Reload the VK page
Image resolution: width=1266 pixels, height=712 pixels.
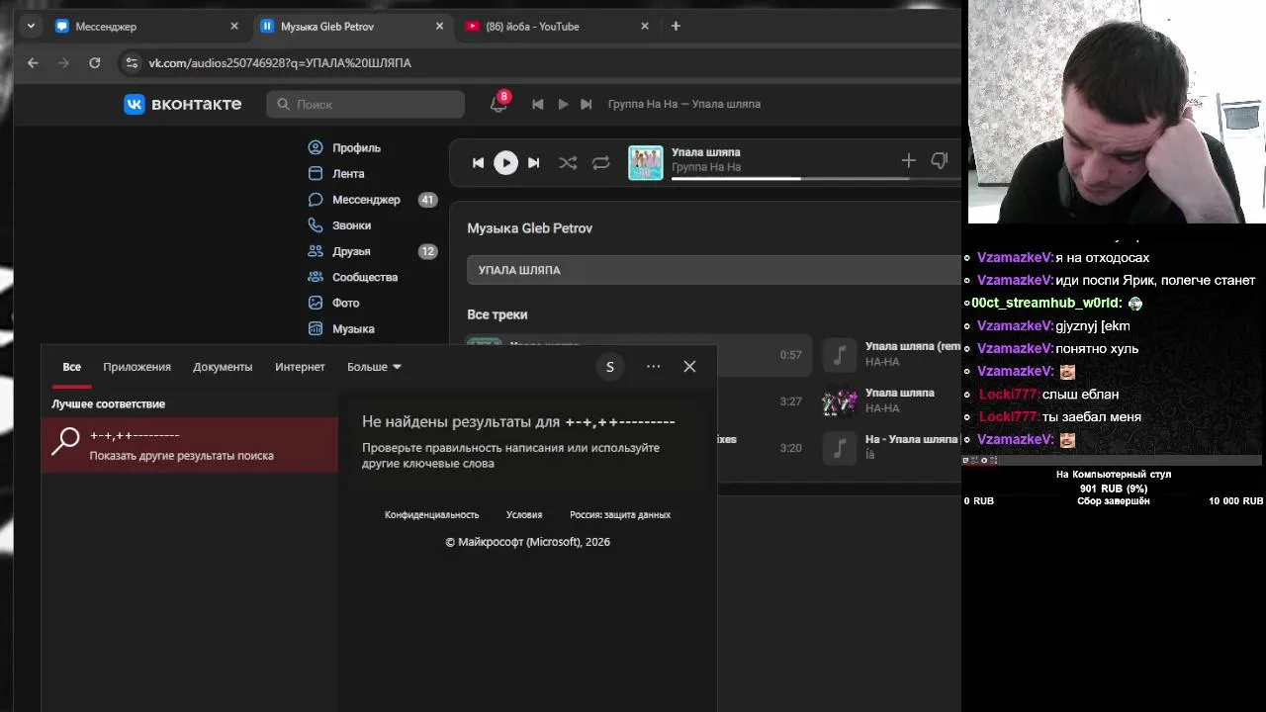[94, 62]
